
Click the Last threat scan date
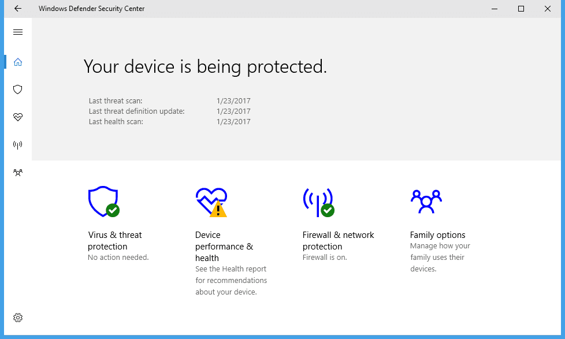[233, 100]
